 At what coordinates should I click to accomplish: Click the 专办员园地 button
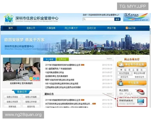124,73
